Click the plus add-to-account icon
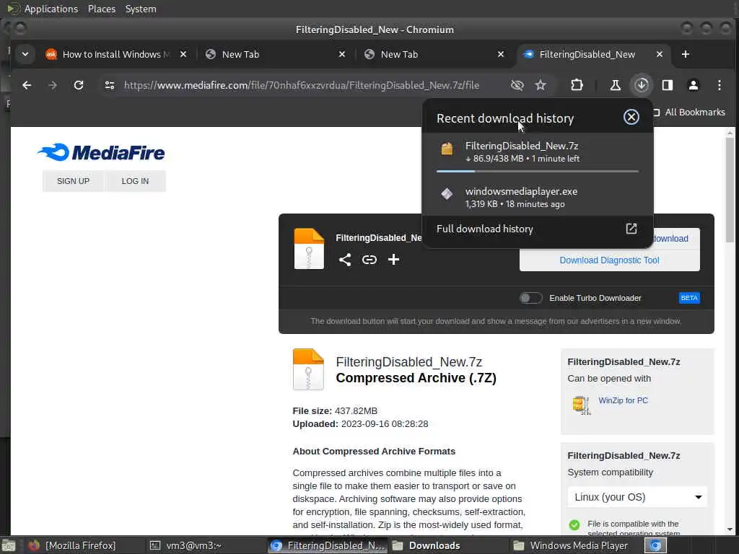The height and width of the screenshot is (554, 739). (x=393, y=260)
